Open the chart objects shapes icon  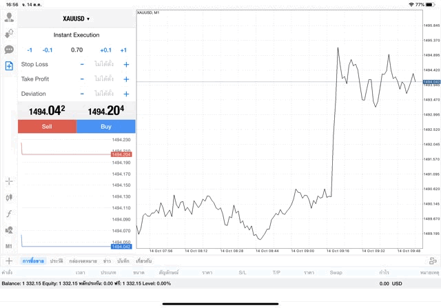point(9,230)
